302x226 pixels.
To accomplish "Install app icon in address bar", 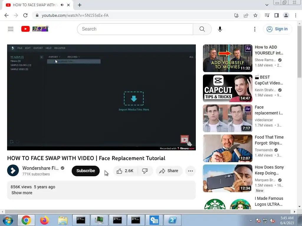I will (x=236, y=15).
